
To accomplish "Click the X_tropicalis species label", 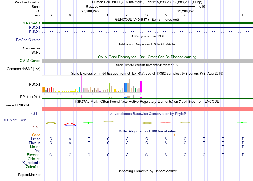I will (x=31, y=163).
